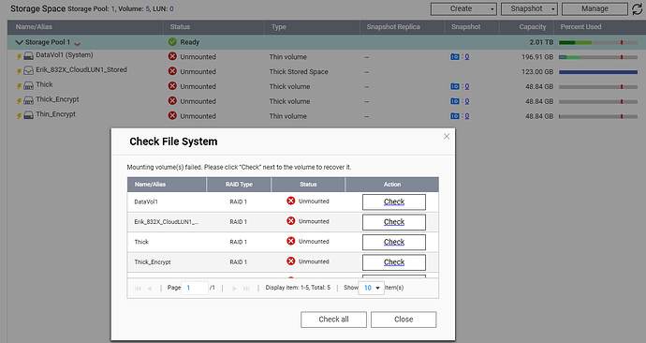Click the DataVol1 (System) volume icon
This screenshot has height=343, width=646.
[x=28, y=56]
